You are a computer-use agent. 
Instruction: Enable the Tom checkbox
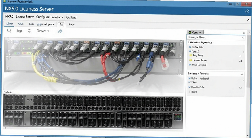pyautogui.click(x=191, y=82)
